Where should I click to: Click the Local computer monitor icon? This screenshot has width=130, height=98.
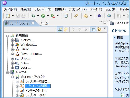[x=17, y=68]
